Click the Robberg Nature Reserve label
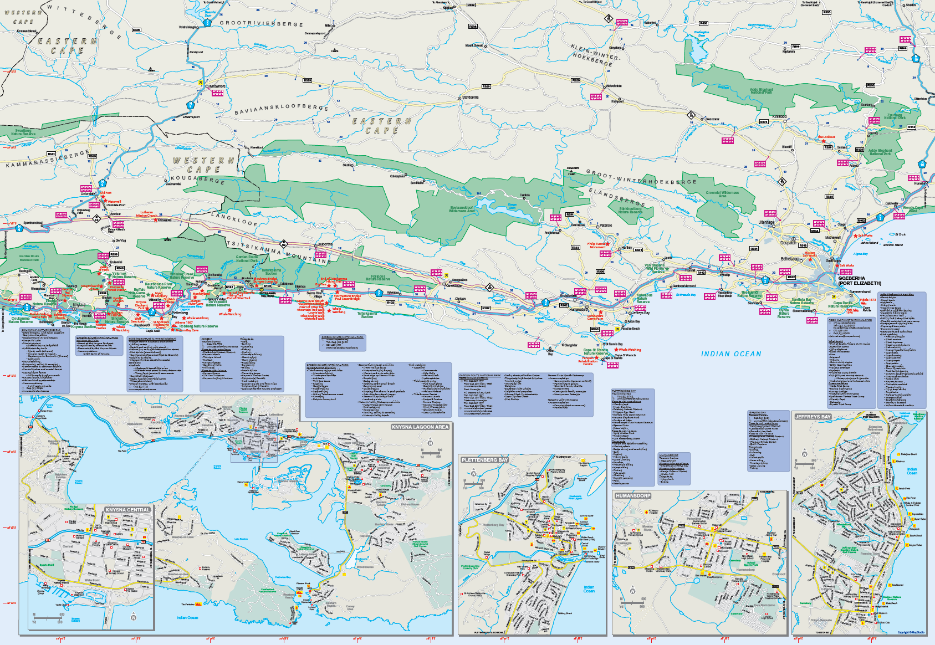This screenshot has width=935, height=645. pyautogui.click(x=198, y=326)
